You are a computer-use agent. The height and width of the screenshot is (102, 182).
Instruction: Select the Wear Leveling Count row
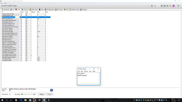coord(26,25)
